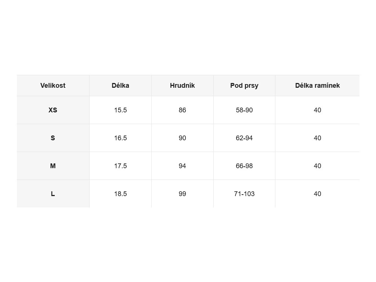Select the M size row label
The height and width of the screenshot is (282, 376).
click(53, 166)
